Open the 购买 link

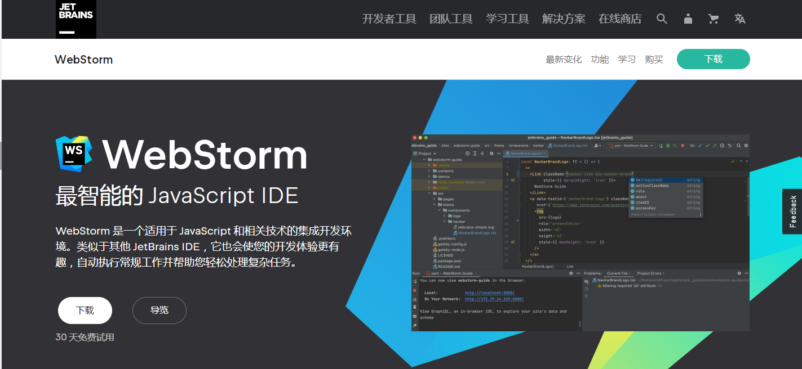click(654, 60)
